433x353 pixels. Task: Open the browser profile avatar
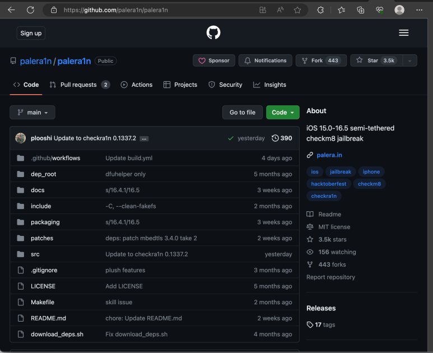coord(399,10)
